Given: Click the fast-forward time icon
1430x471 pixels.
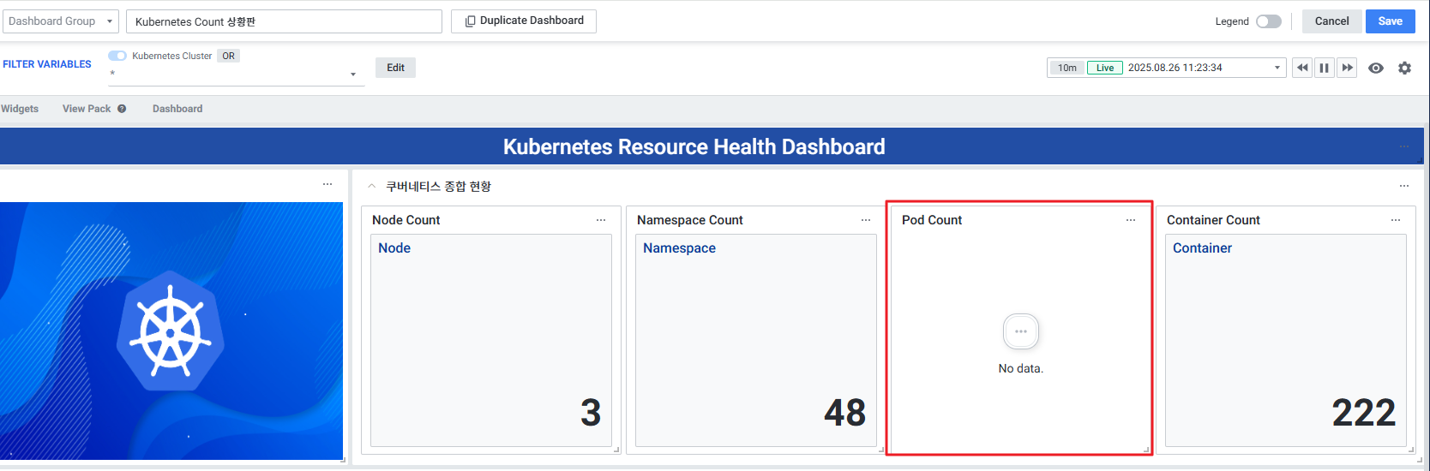Looking at the screenshot, I should tap(1347, 68).
